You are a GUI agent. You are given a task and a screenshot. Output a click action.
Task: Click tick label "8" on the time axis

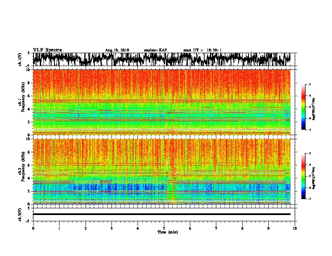tap(242, 228)
